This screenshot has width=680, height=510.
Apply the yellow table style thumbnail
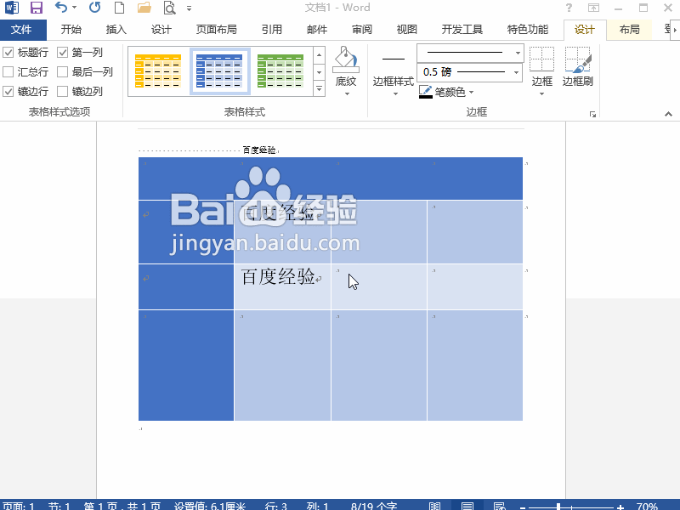coord(158,71)
